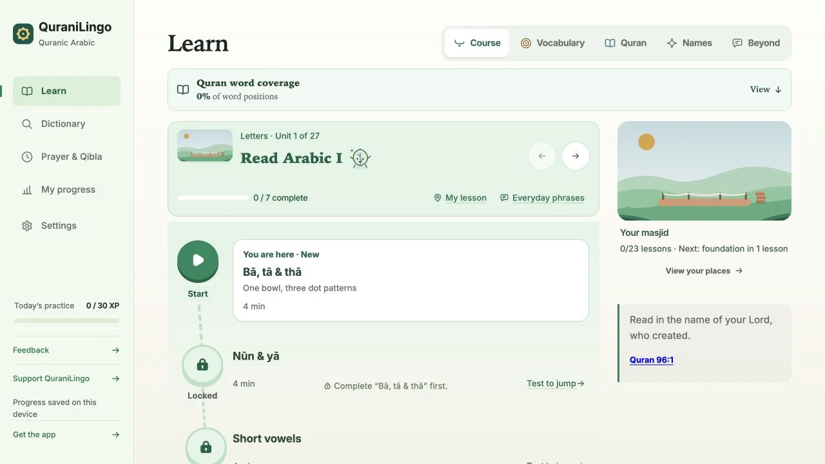The width and height of the screenshot is (825, 464).
Task: Click Test to jump for Nūn & yā
Action: coord(556,383)
